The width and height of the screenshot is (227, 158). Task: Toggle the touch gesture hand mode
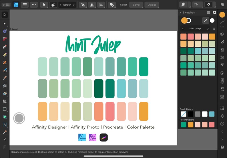pos(53,5)
